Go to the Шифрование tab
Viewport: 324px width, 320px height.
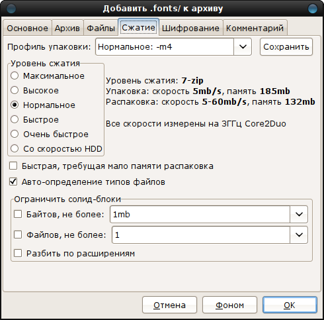tap(190, 28)
